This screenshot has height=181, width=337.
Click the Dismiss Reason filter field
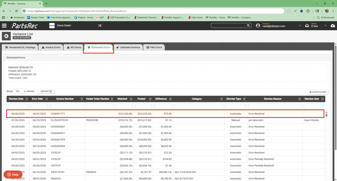click(x=275, y=106)
